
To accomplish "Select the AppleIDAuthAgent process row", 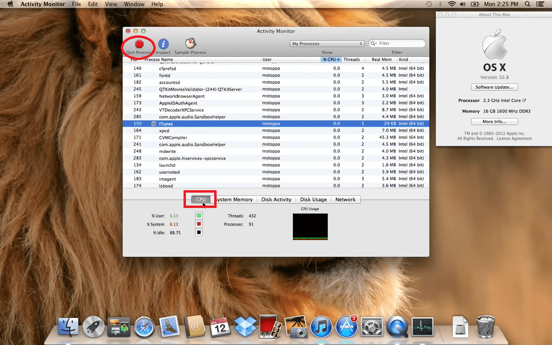I will 276,103.
